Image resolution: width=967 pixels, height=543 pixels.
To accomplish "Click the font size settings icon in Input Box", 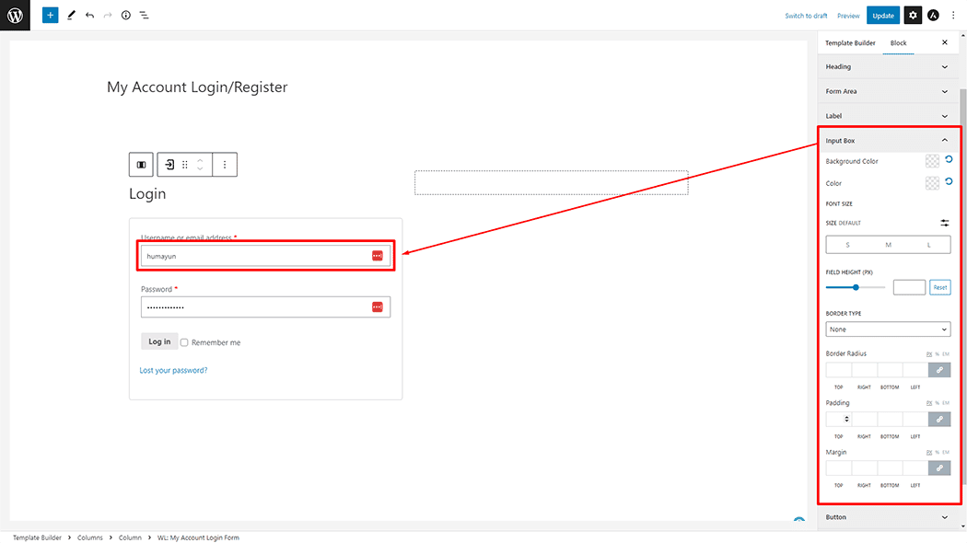I will click(944, 223).
